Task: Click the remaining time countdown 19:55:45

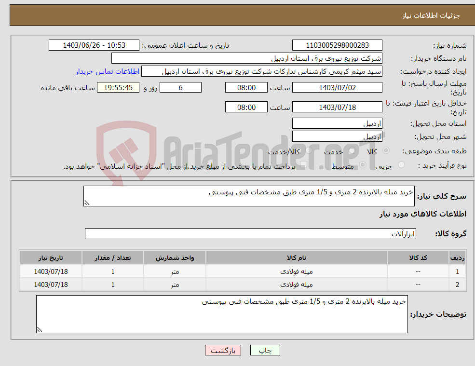Action: (118, 88)
